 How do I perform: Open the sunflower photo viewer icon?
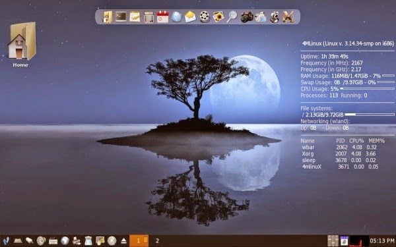tap(218, 17)
